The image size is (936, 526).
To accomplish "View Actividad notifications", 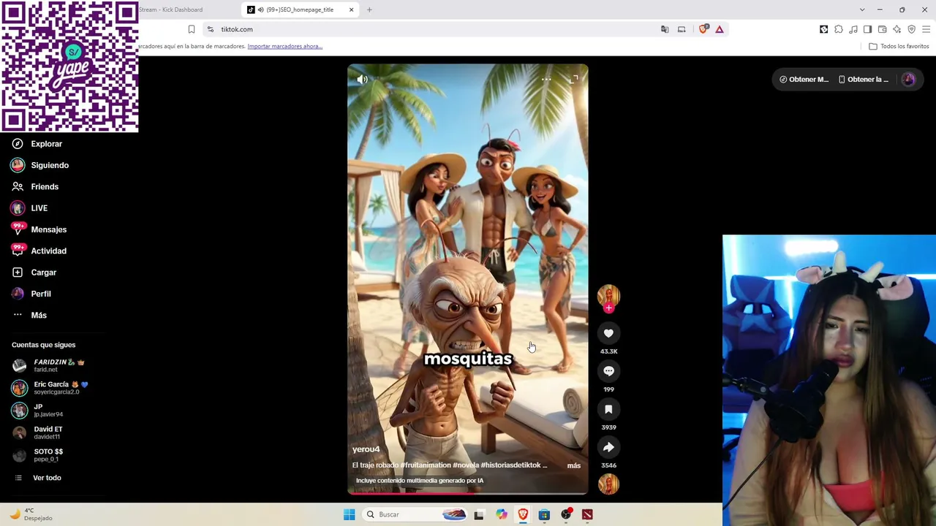I will (39, 251).
